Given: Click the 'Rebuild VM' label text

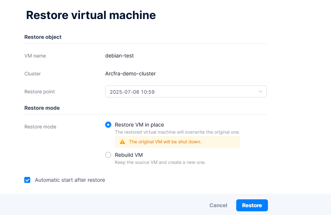Looking at the screenshot, I should pos(129,155).
